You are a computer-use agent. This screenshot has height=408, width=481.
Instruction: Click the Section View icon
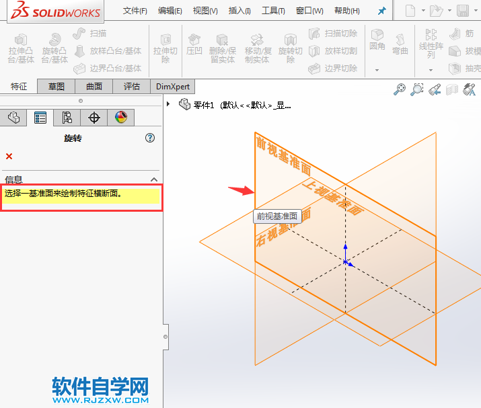pos(452,89)
